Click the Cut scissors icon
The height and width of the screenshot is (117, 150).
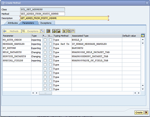pyautogui.click(x=64, y=31)
